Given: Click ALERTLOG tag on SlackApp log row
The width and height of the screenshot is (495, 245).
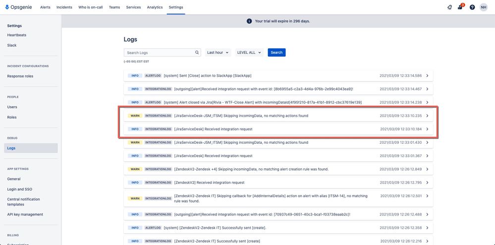Looking at the screenshot, I should coord(153,76).
